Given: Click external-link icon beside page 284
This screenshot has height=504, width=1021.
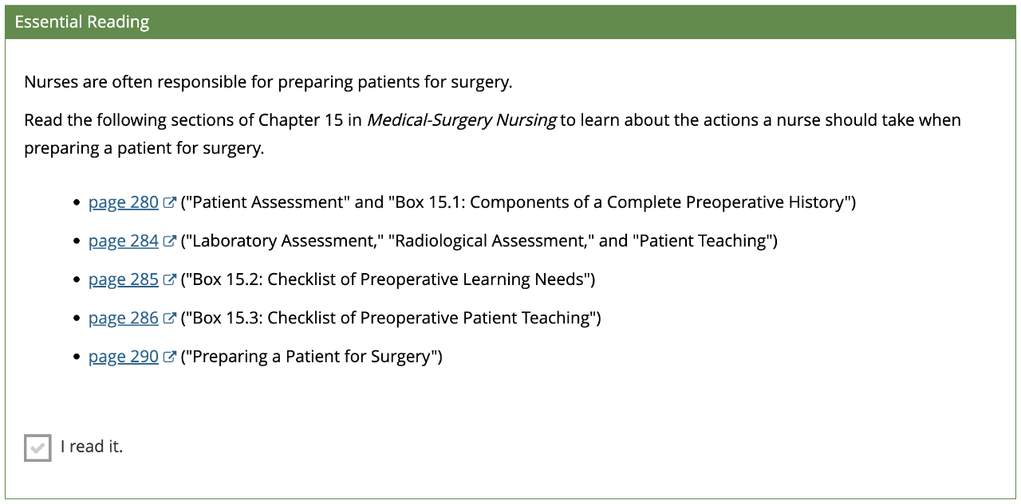Looking at the screenshot, I should [169, 240].
